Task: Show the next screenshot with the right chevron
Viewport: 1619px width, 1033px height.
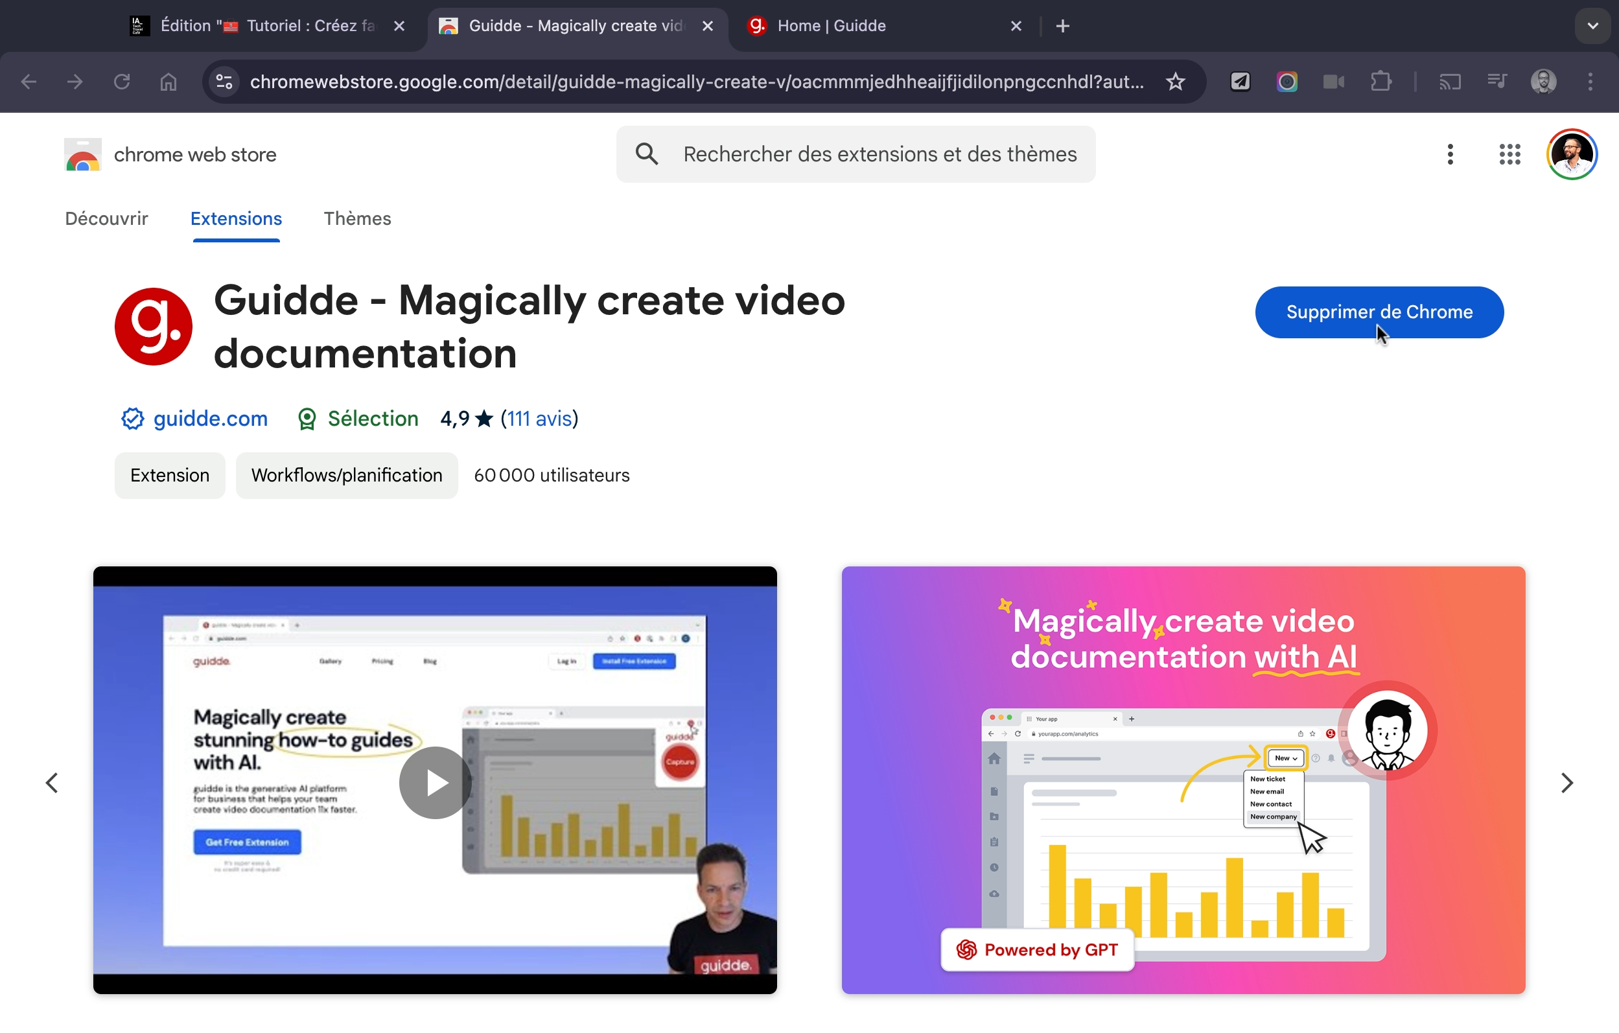Action: [x=1567, y=782]
